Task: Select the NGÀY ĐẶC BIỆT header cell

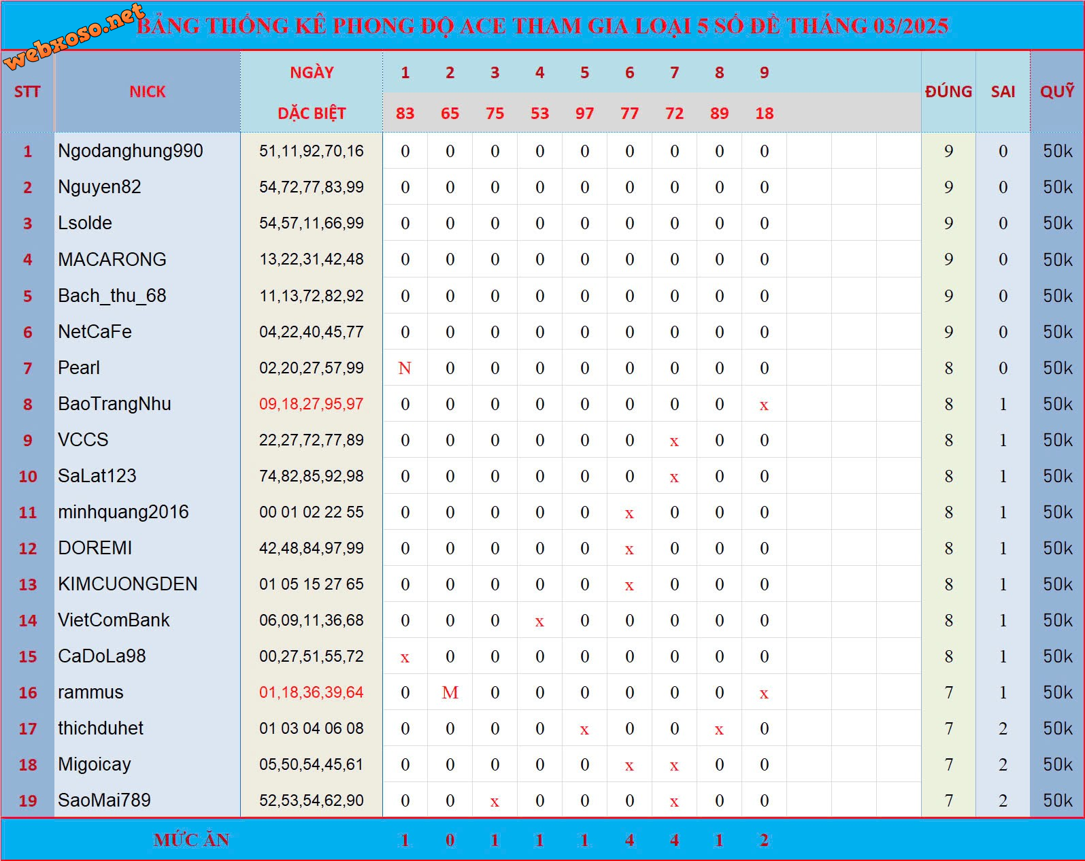Action: click(312, 92)
